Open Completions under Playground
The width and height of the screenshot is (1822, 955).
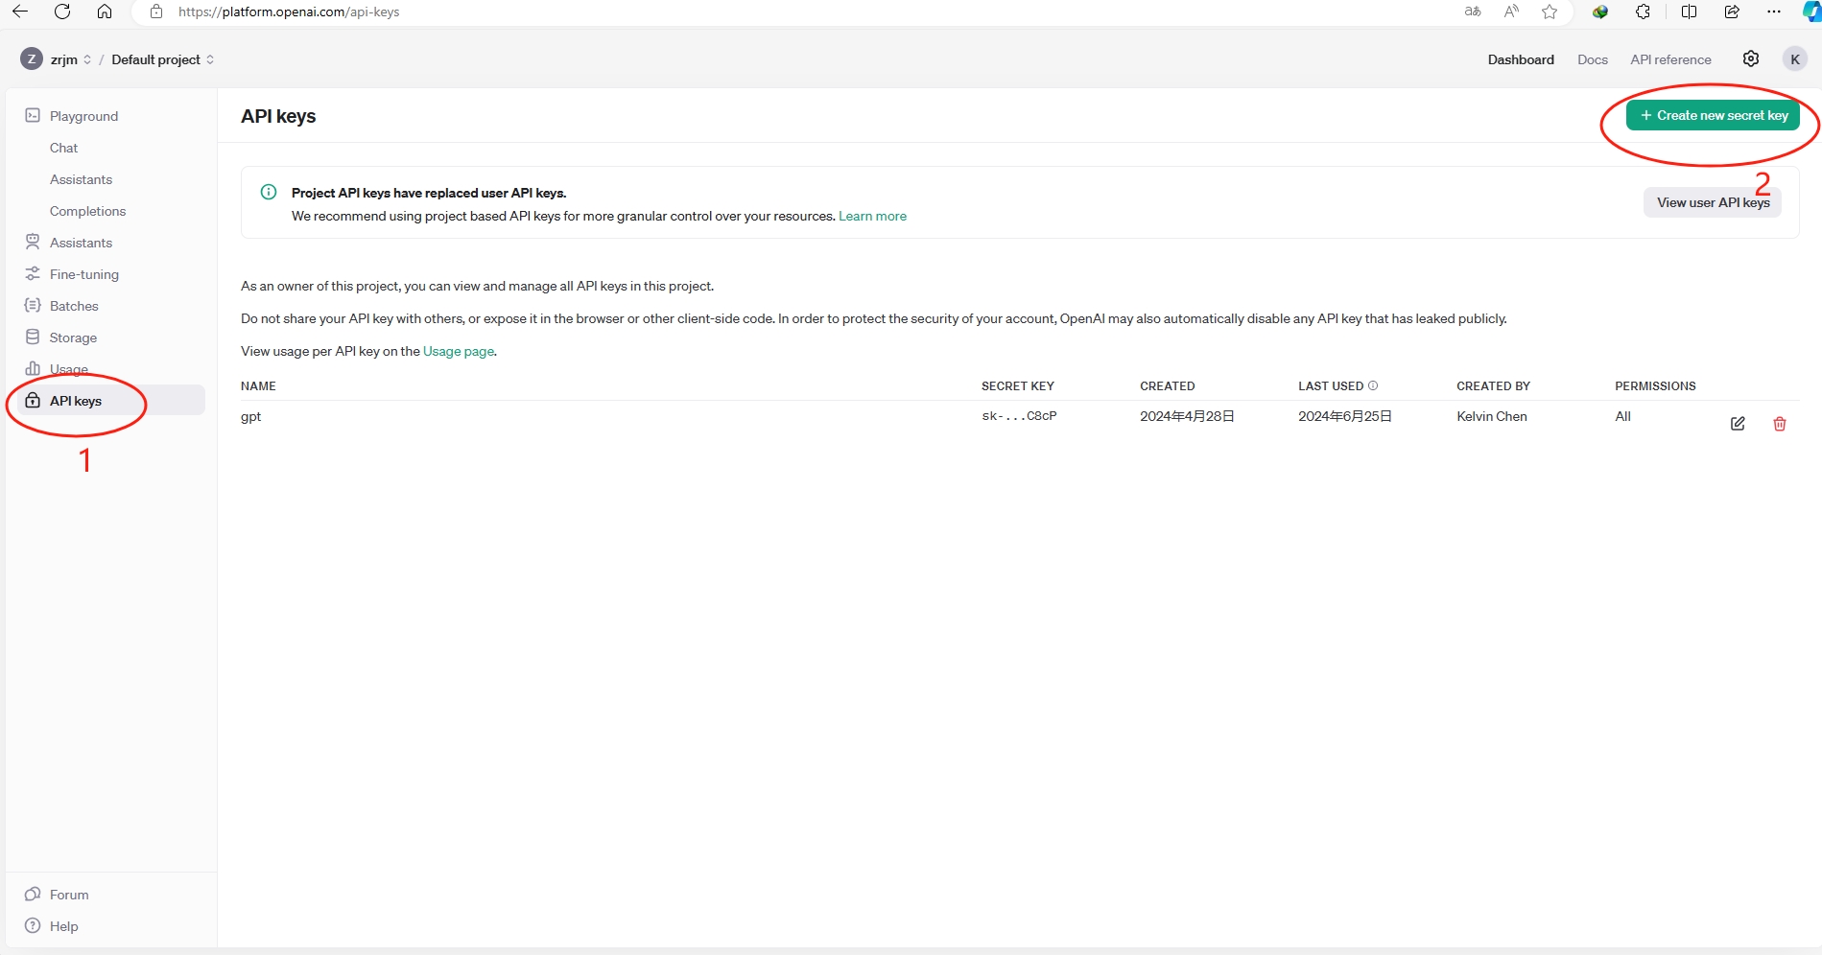pos(87,211)
